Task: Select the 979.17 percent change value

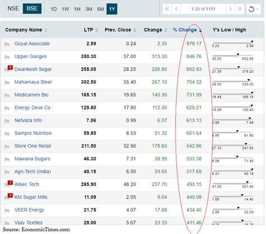Action: pyautogui.click(x=194, y=44)
